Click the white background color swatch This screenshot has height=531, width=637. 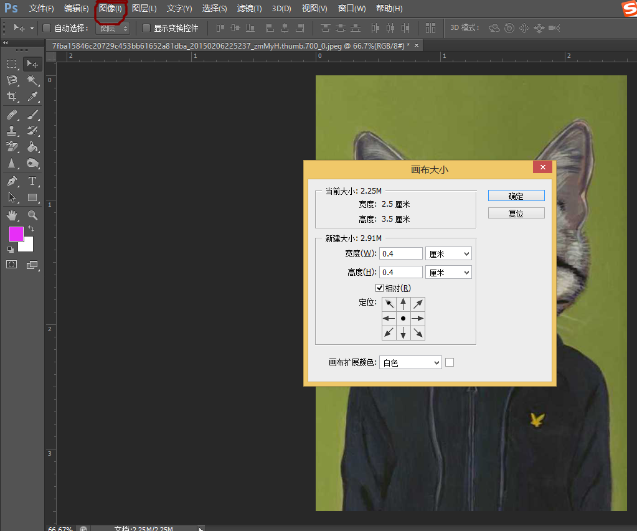pos(28,245)
